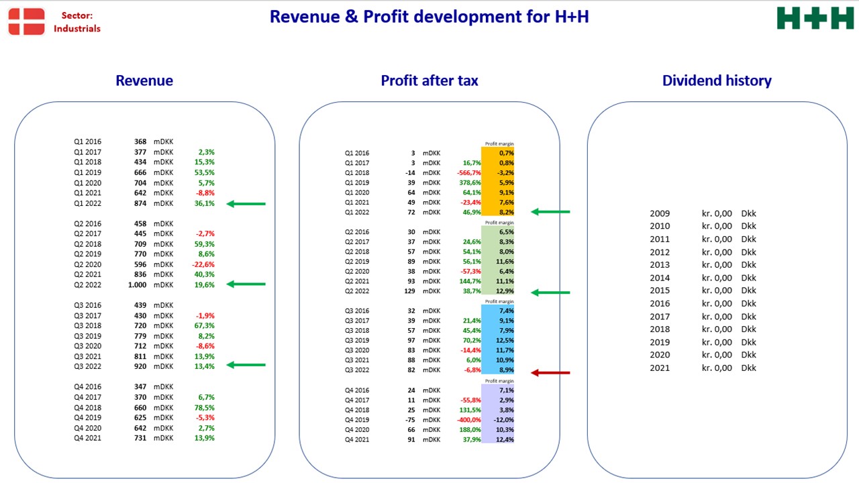This screenshot has width=859, height=483.
Task: Click the profit change value "-566,7%"
Action: (x=469, y=173)
